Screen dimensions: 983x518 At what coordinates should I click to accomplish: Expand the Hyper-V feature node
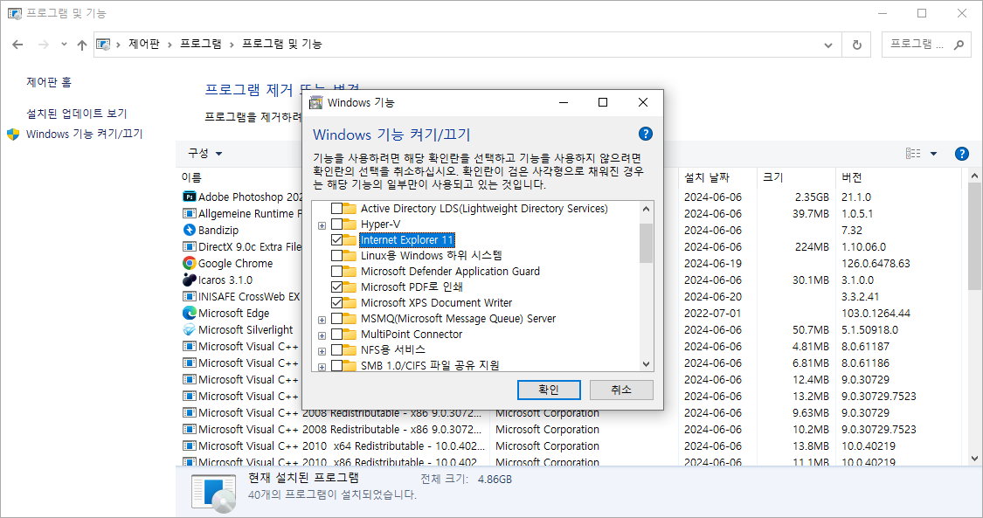pos(322,225)
